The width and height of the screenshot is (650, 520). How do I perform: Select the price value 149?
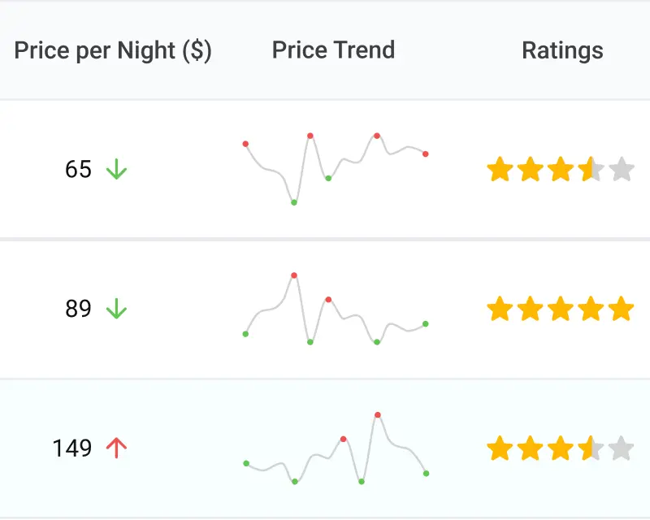pos(72,448)
